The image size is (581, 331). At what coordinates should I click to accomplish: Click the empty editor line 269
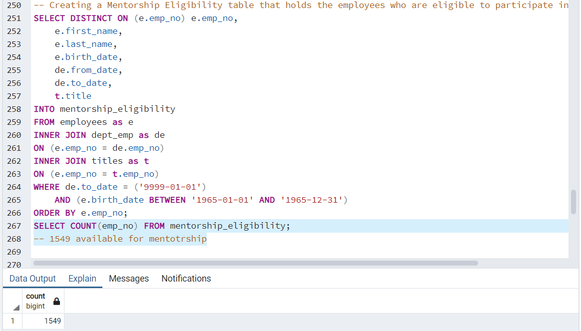100,252
